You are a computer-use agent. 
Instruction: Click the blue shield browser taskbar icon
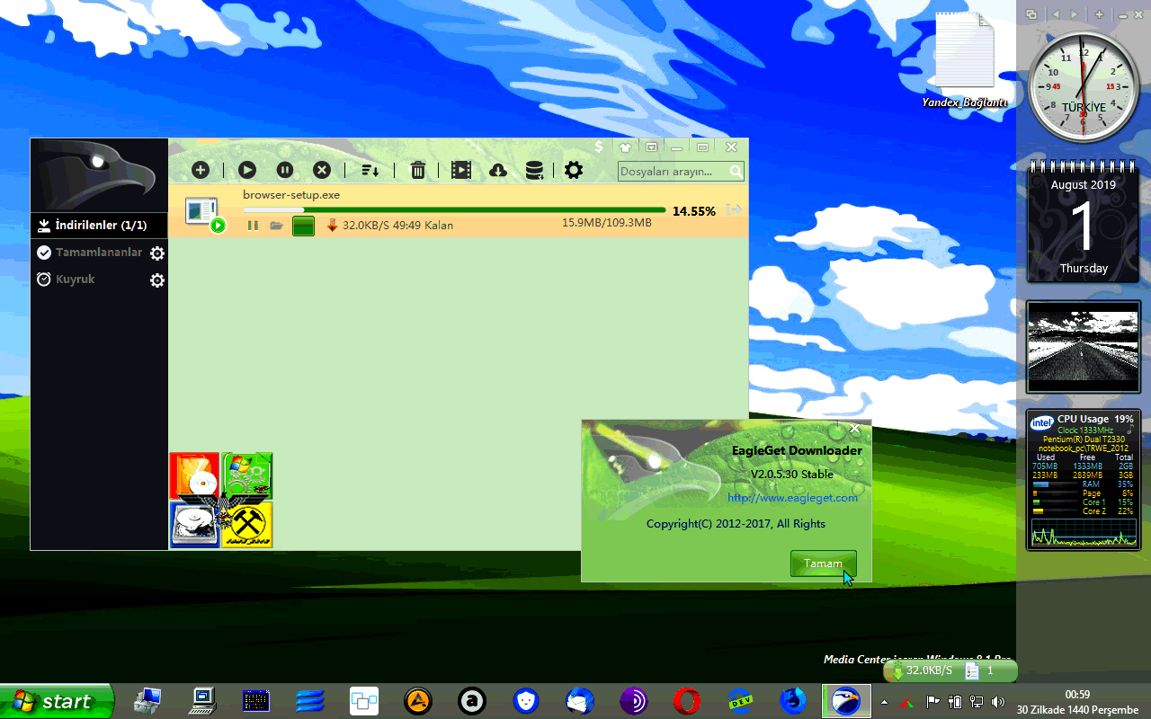point(526,700)
